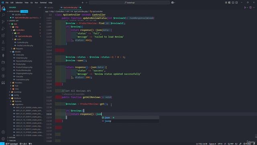Viewport: 257px width, 145px height.
Task: Open the Accounts icon in activity bar
Action: coord(3,132)
